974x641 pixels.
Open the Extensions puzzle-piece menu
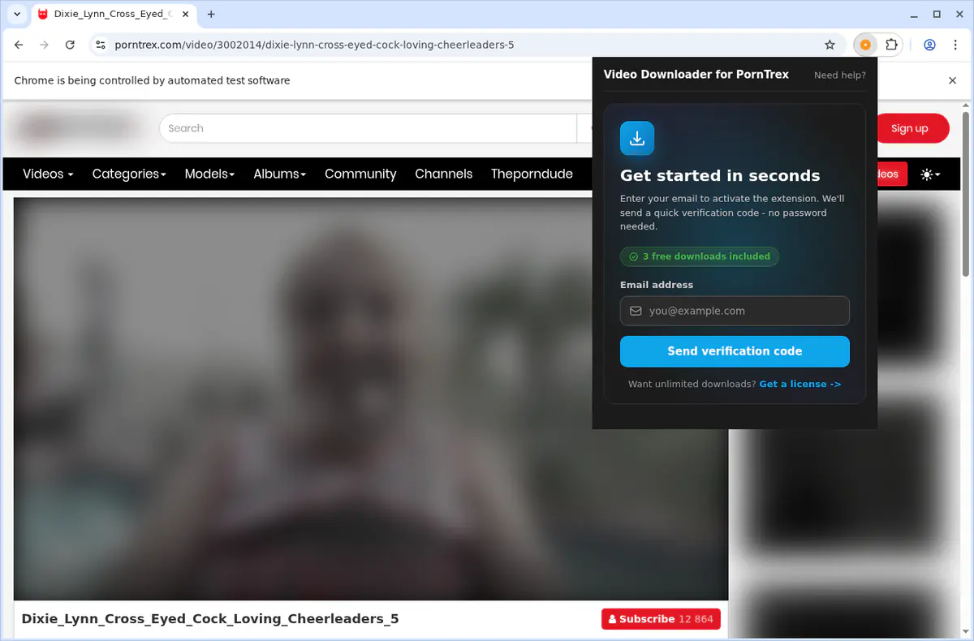(891, 45)
